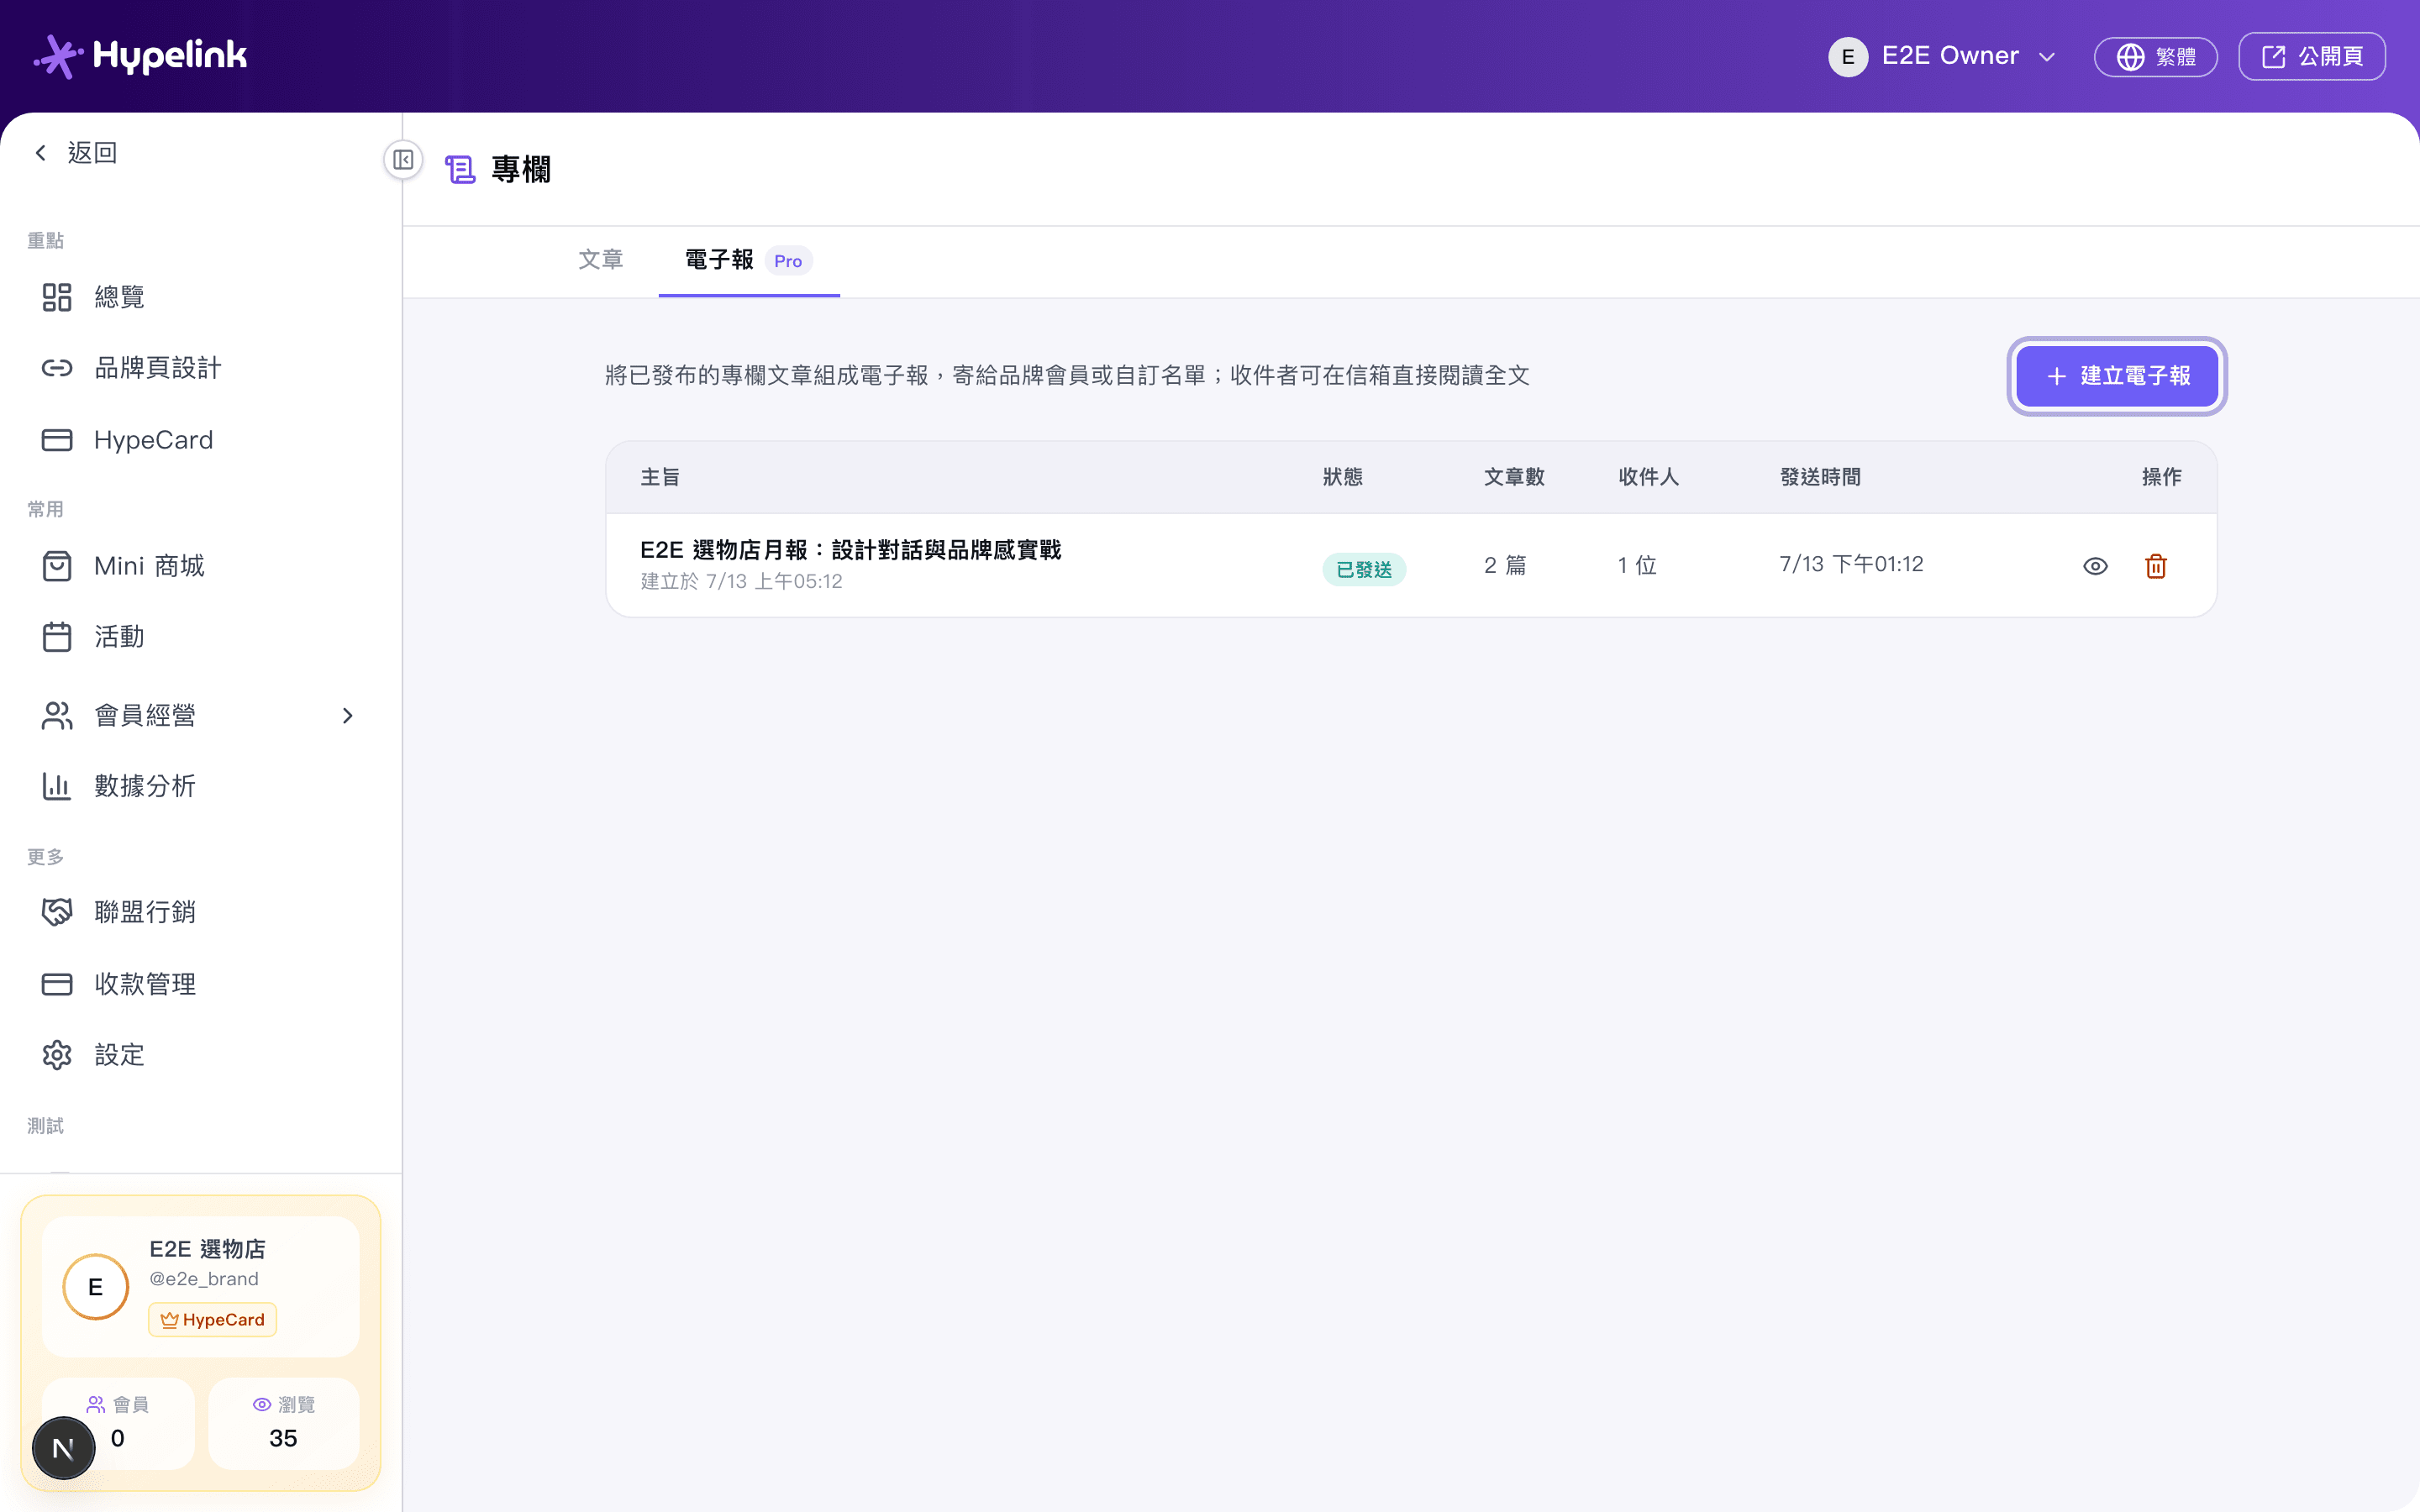Open HypeCard card icon

(57, 440)
